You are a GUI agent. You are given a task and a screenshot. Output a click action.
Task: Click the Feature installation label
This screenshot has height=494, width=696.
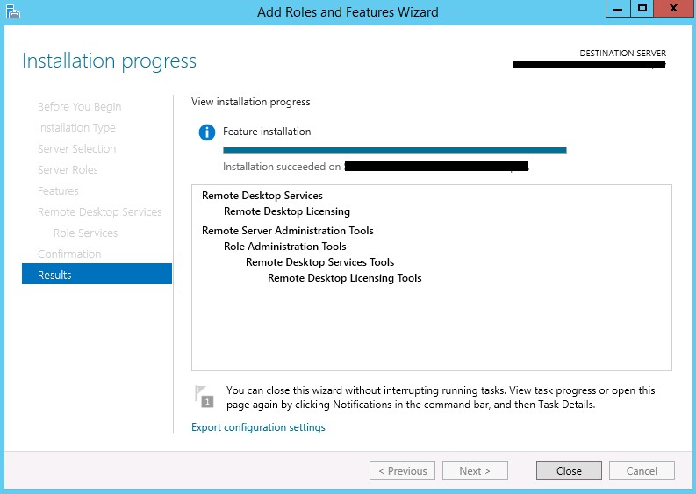267,132
